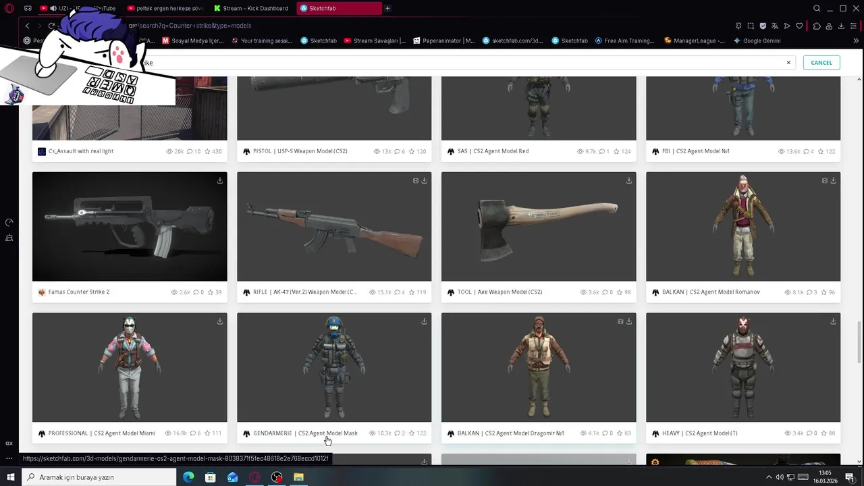Screen dimensions: 864x486
Task: Open GENDARMERIE | CS2 Agent Model Mask title
Action: pyautogui.click(x=305, y=433)
